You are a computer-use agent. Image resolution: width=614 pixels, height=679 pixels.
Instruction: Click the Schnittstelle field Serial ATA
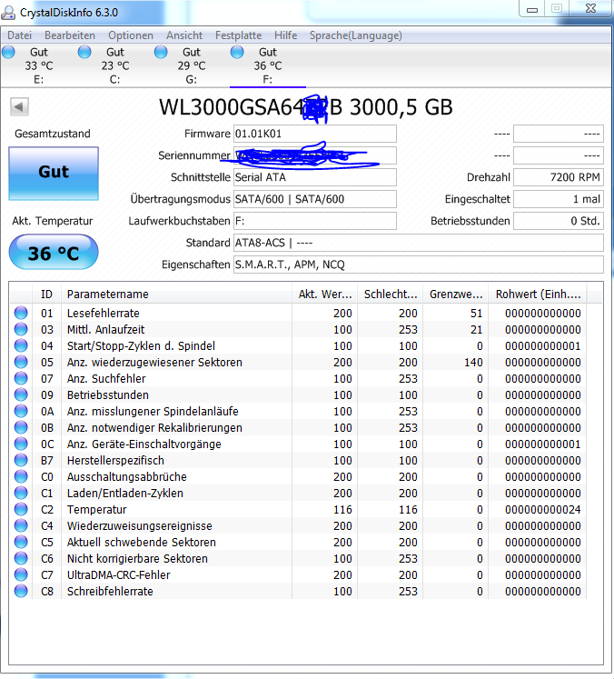(315, 177)
